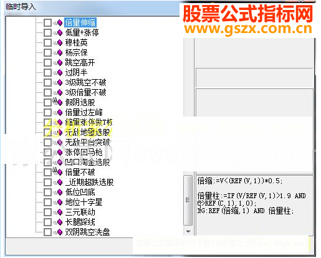Select the 倍量不破 formula entry
321x258 pixels.
click(x=80, y=172)
